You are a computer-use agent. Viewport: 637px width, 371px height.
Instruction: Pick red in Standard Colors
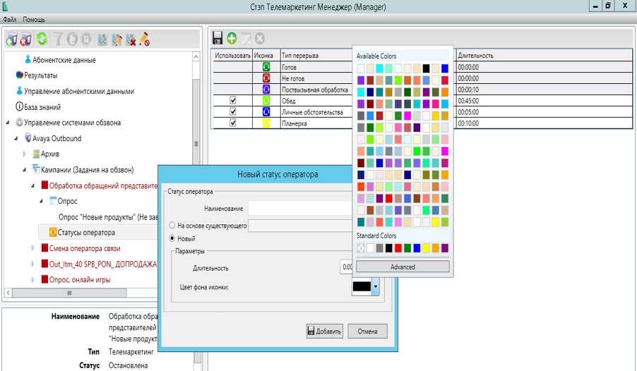(x=398, y=248)
